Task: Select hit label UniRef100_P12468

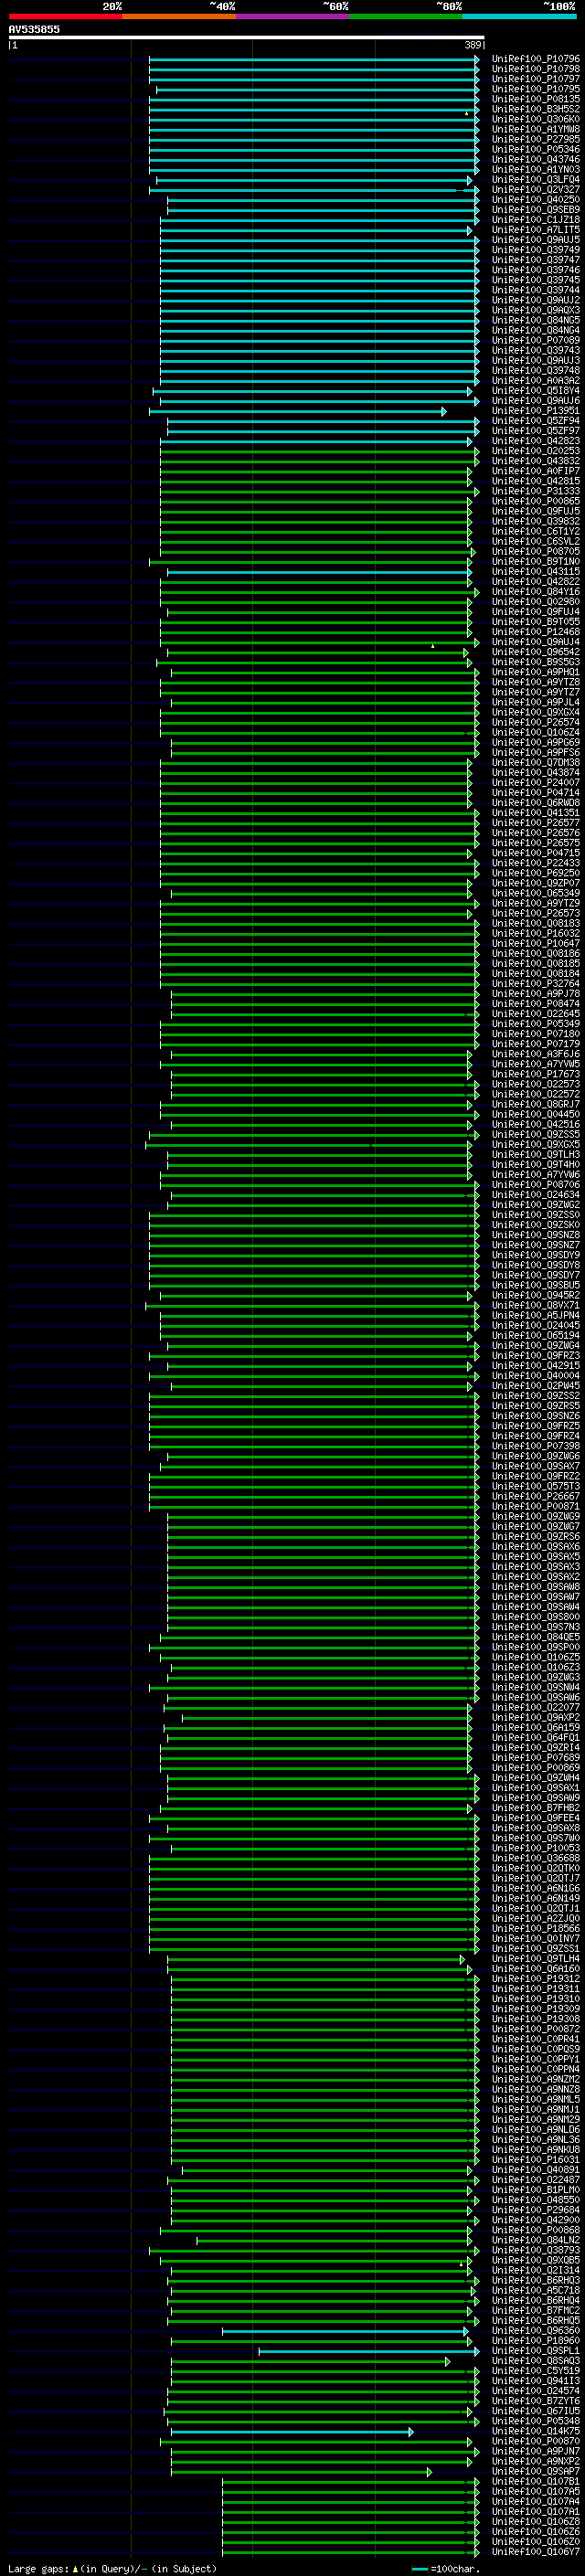Action: tap(536, 632)
